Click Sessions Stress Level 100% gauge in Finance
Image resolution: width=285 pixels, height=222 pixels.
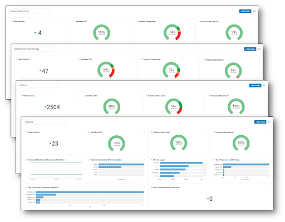tap(179, 143)
